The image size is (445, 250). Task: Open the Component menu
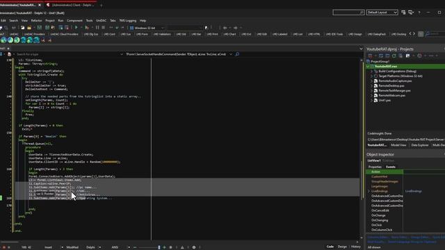[74, 21]
